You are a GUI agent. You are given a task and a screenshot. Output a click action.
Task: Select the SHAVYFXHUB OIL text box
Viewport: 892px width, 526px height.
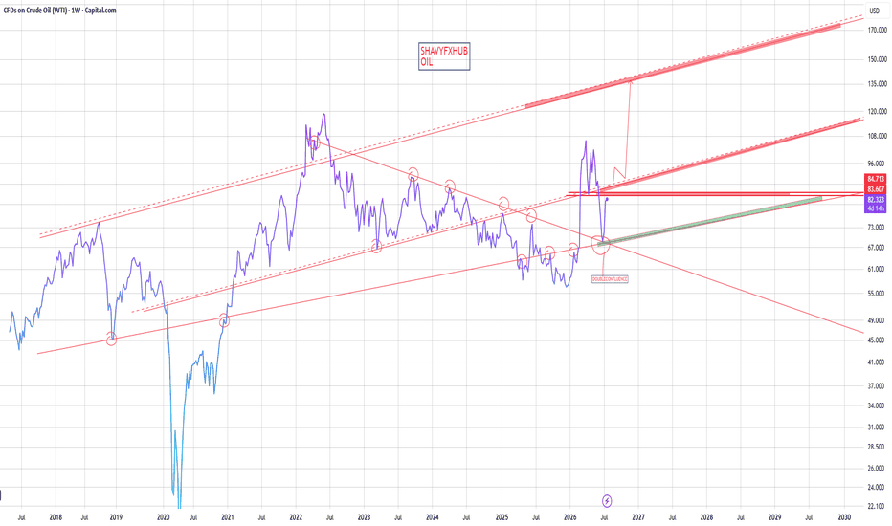pyautogui.click(x=444, y=56)
